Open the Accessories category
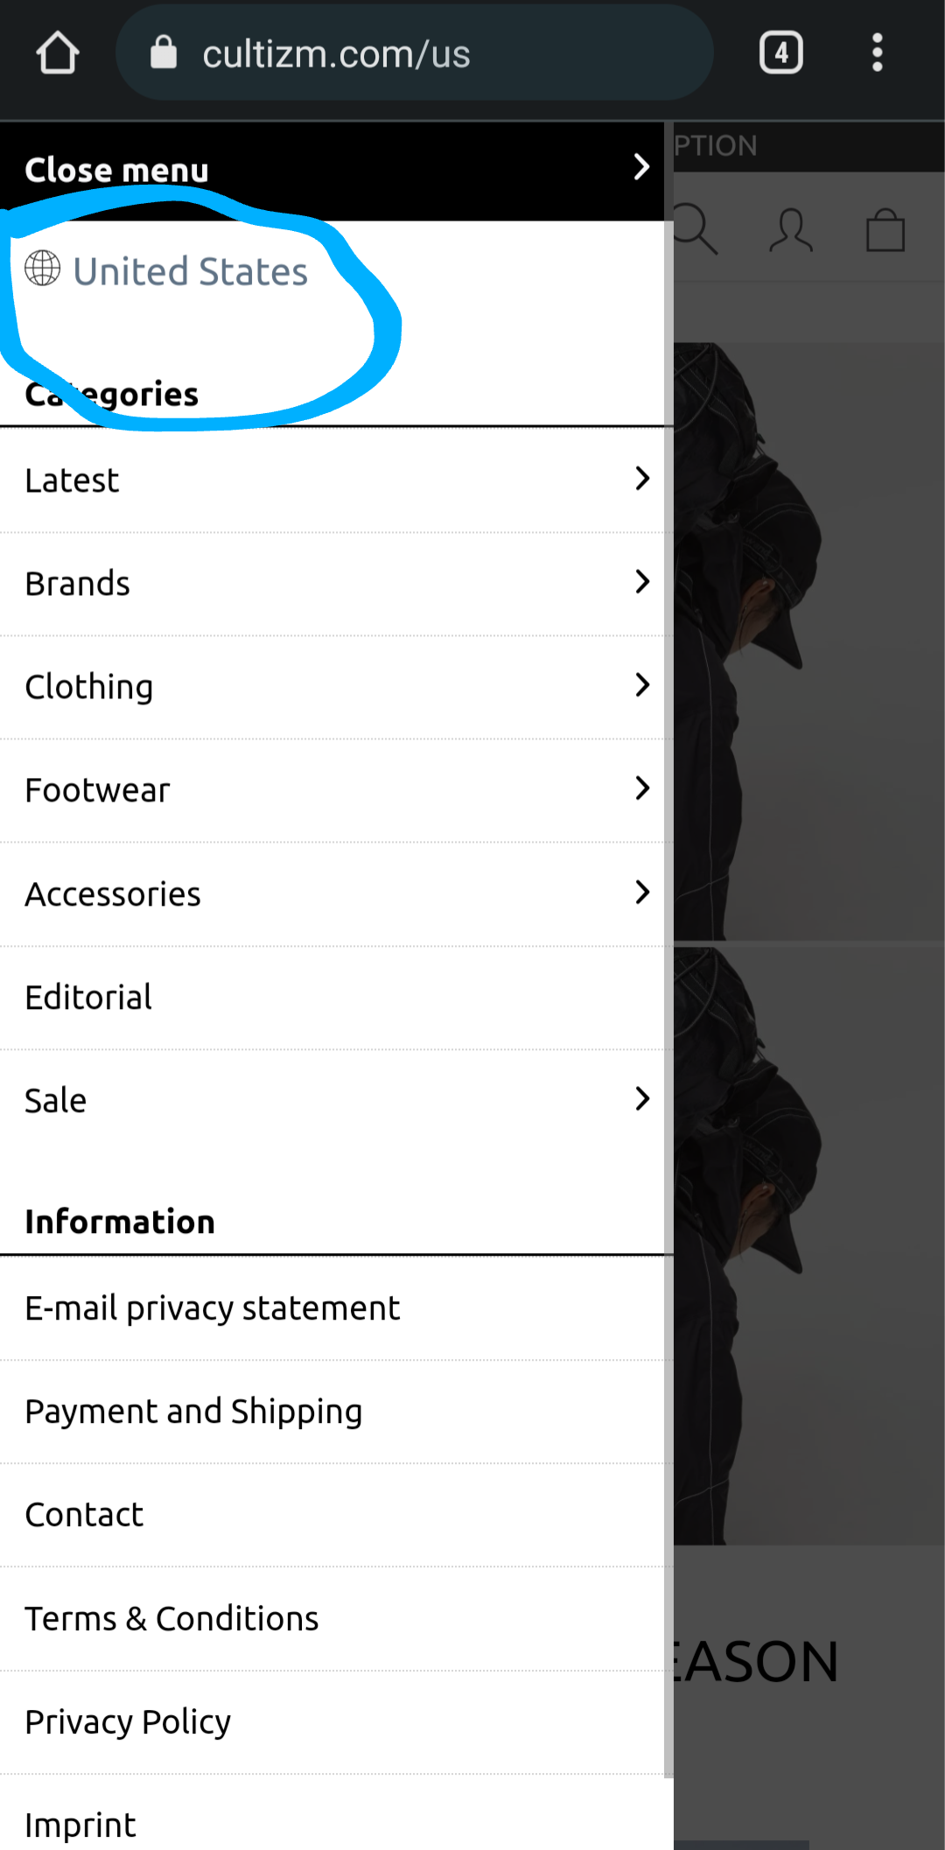This screenshot has width=945, height=1850. (x=337, y=893)
